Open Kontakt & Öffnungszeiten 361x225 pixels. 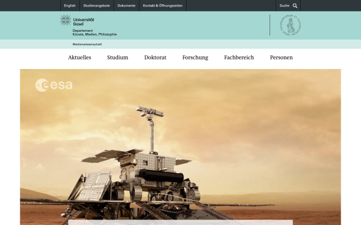pos(162,5)
